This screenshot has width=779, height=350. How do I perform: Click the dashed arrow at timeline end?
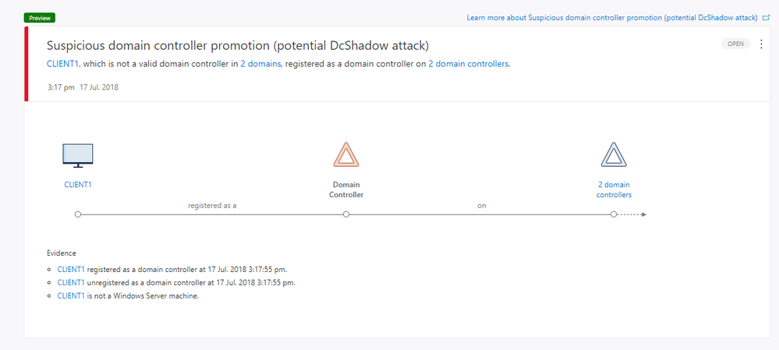[632, 214]
